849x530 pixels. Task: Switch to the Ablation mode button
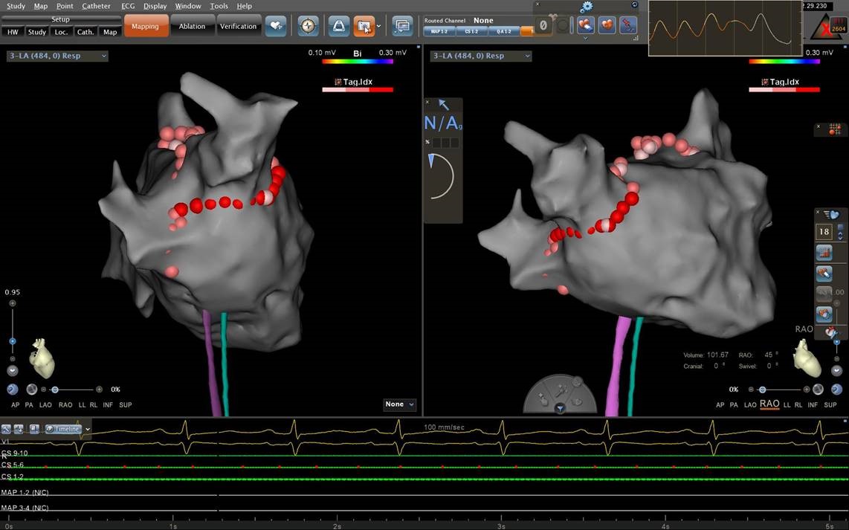click(192, 26)
